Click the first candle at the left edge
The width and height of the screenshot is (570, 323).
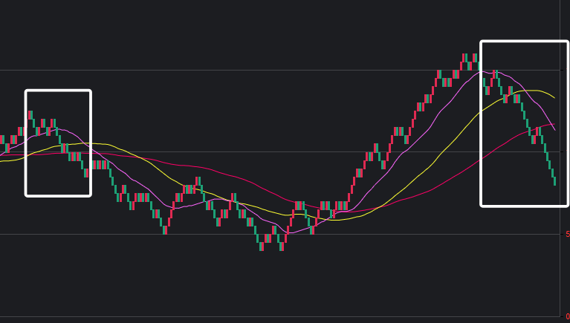pyautogui.click(x=2, y=140)
